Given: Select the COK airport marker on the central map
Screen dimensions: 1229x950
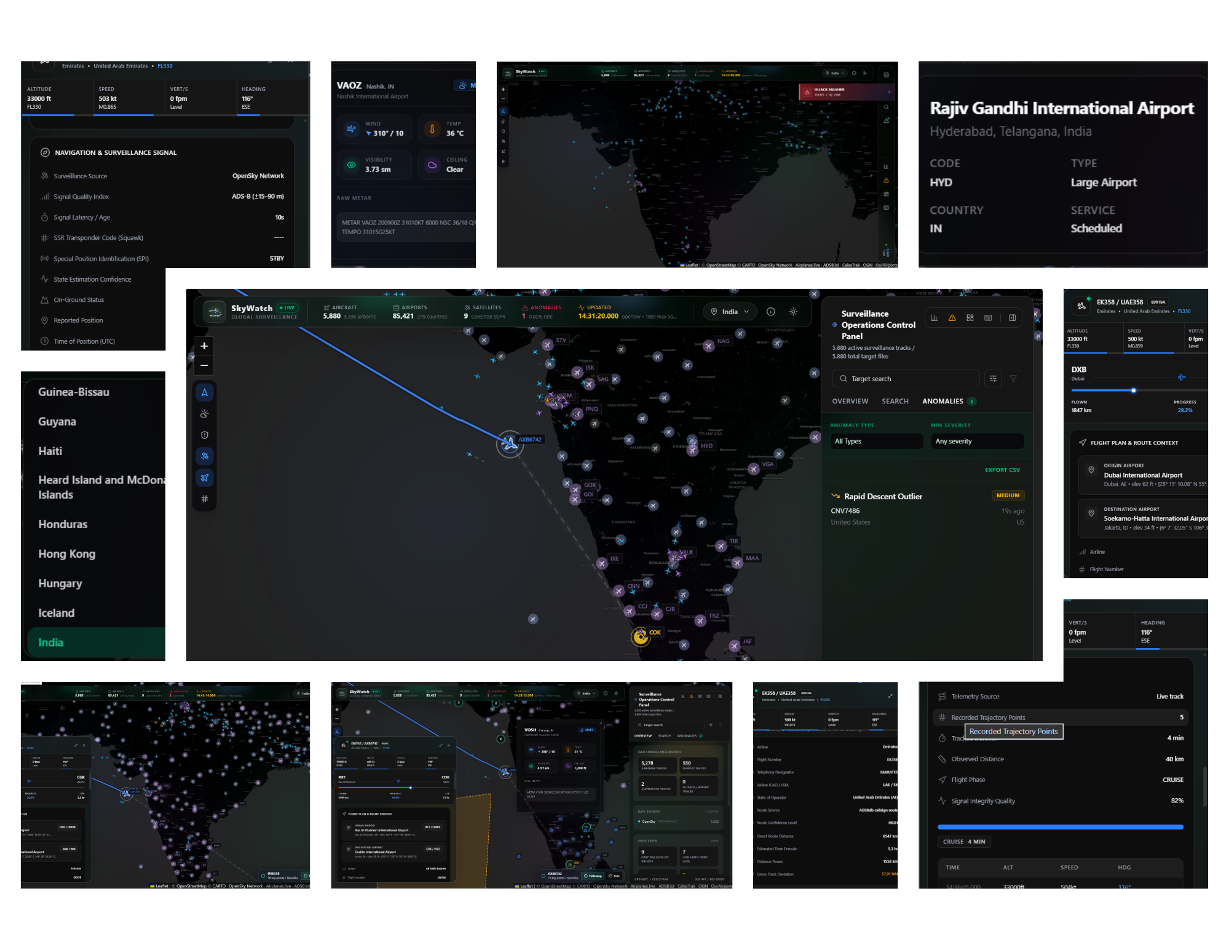Looking at the screenshot, I should click(641, 636).
